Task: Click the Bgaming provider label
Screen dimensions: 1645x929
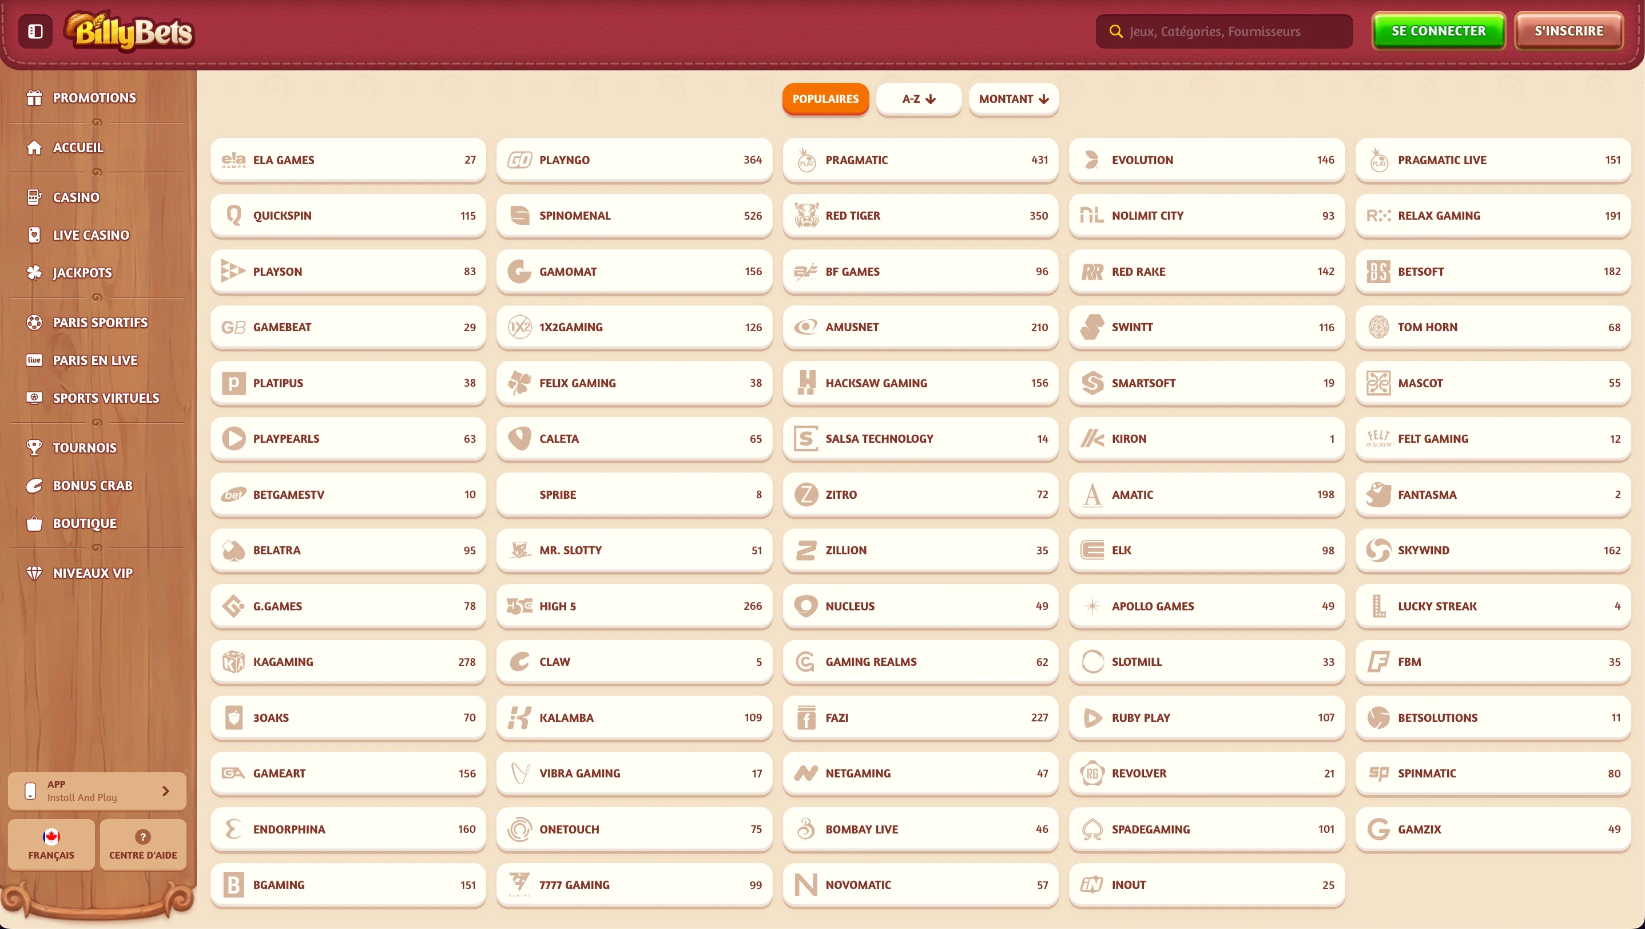Action: tap(279, 884)
